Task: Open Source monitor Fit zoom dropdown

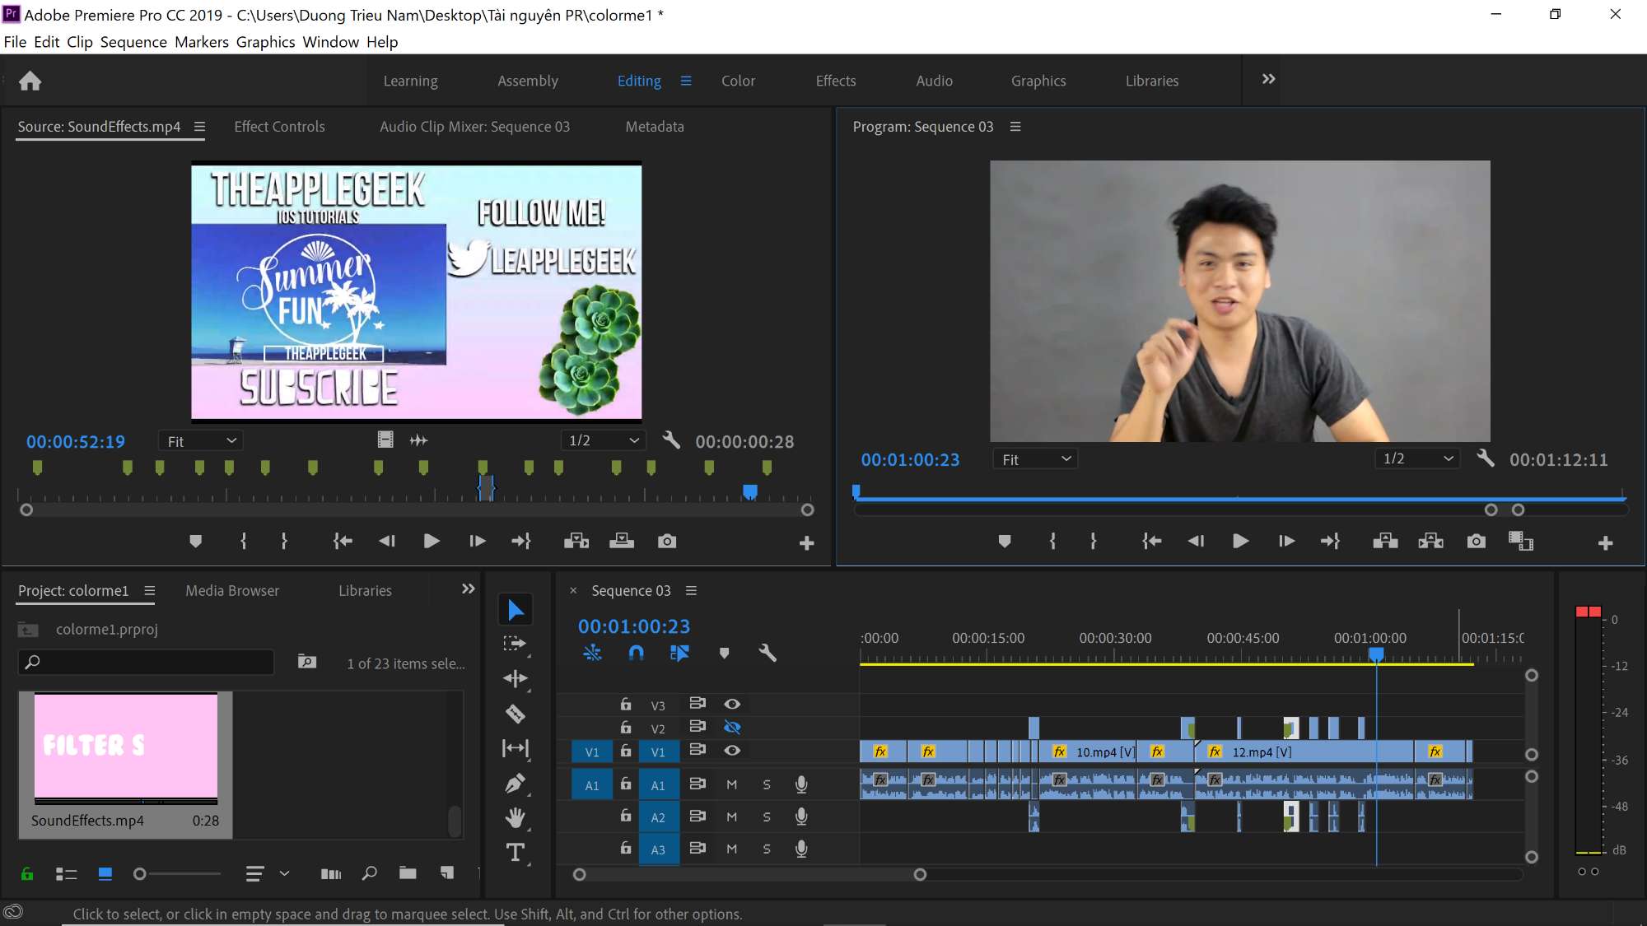Action: (x=201, y=441)
